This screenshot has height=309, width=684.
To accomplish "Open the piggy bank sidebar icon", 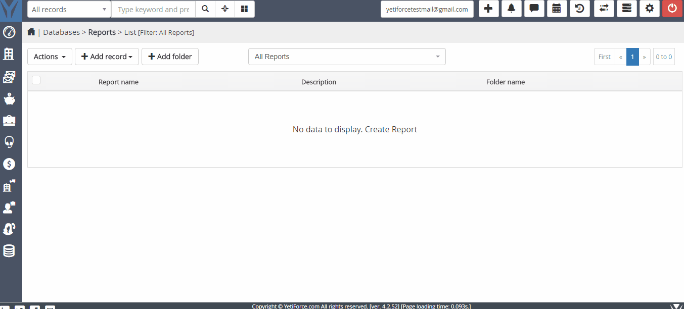I will (9, 99).
